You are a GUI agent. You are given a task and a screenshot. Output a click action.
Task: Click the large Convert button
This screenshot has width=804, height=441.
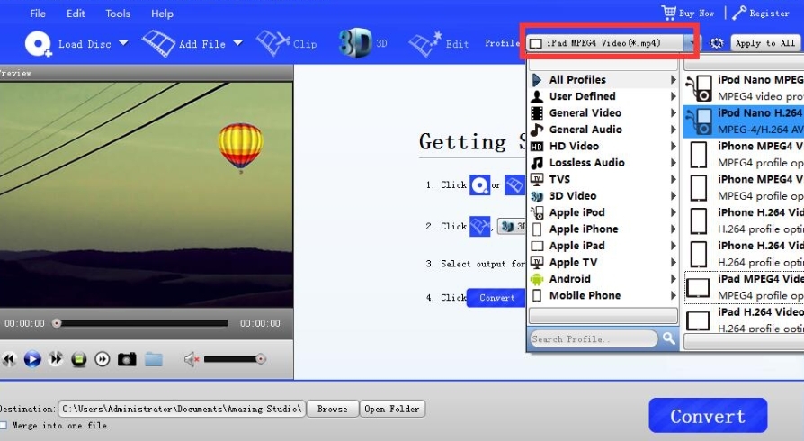(708, 415)
